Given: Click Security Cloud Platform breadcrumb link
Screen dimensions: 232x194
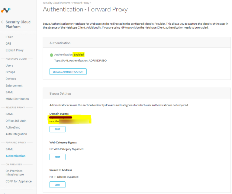Looking at the screenshot, I should [x=56, y=3].
